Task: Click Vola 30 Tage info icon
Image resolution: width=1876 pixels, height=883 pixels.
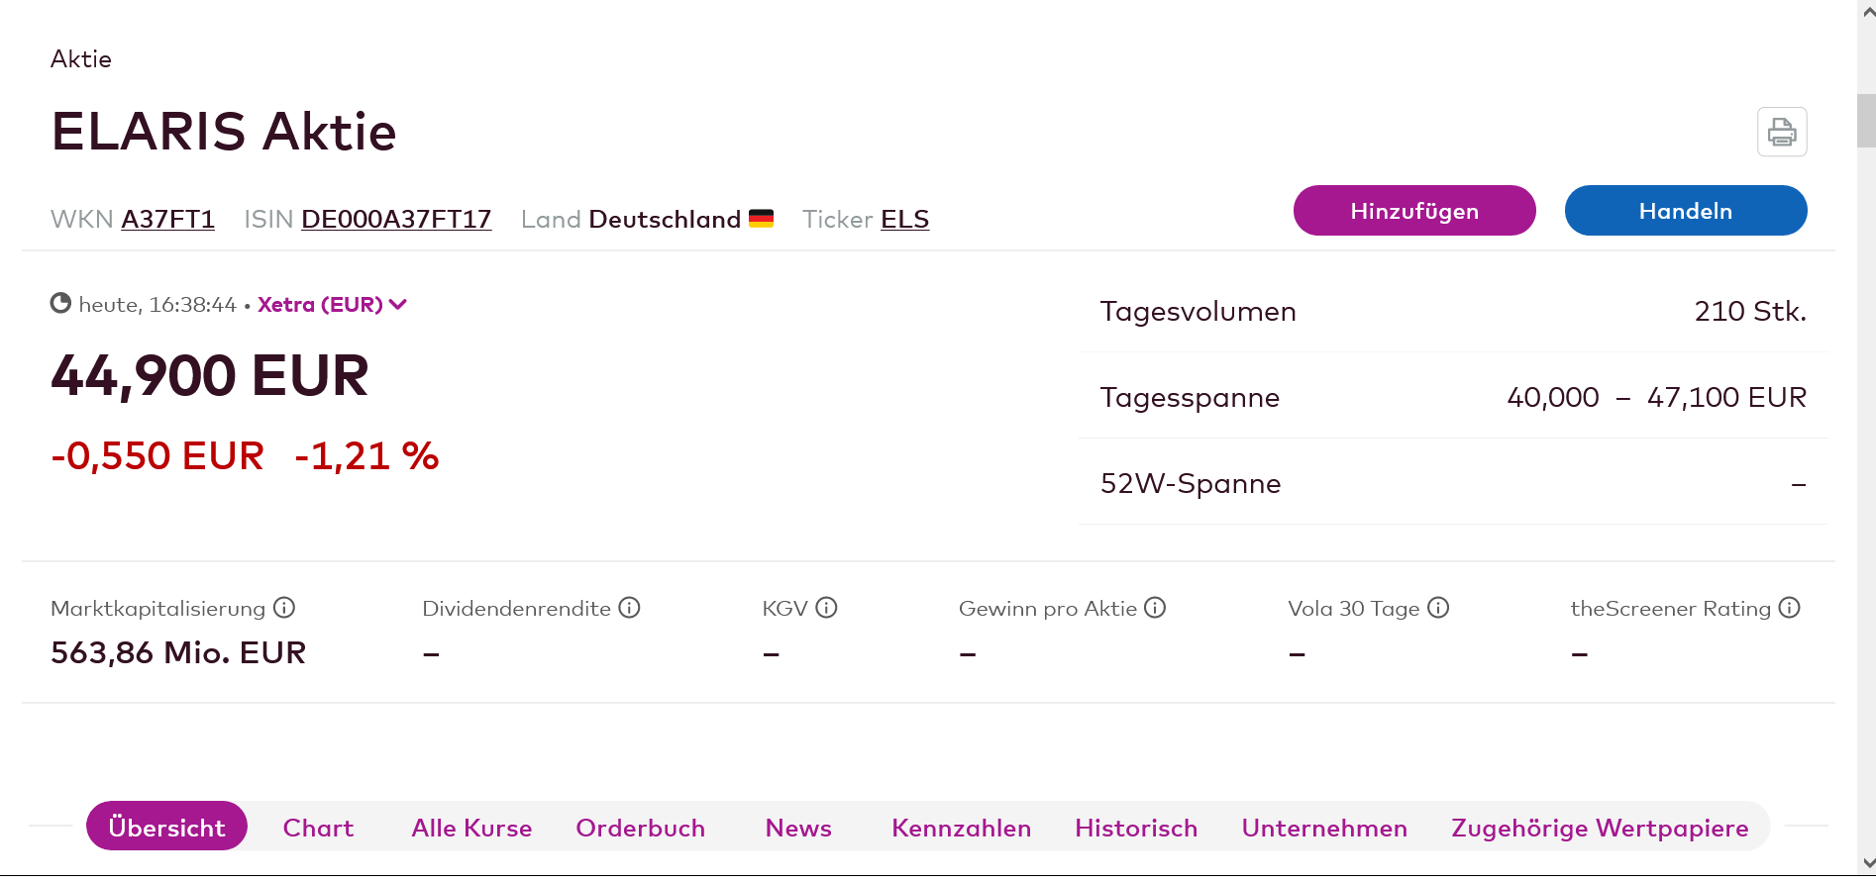Action: 1438,608
